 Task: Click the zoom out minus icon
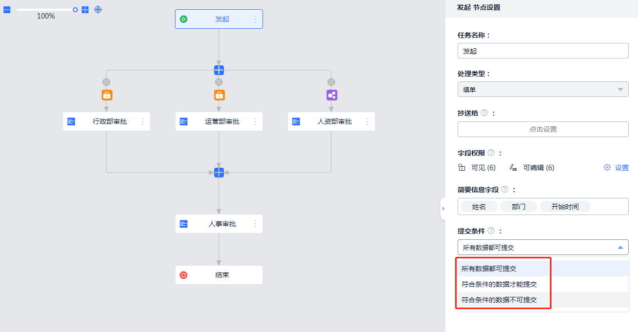tap(7, 10)
